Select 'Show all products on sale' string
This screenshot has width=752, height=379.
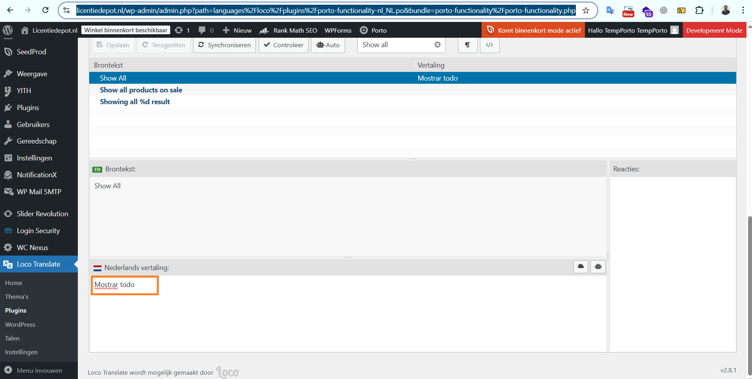click(141, 90)
